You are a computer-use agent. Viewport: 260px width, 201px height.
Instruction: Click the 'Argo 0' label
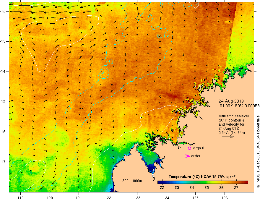[199, 148]
